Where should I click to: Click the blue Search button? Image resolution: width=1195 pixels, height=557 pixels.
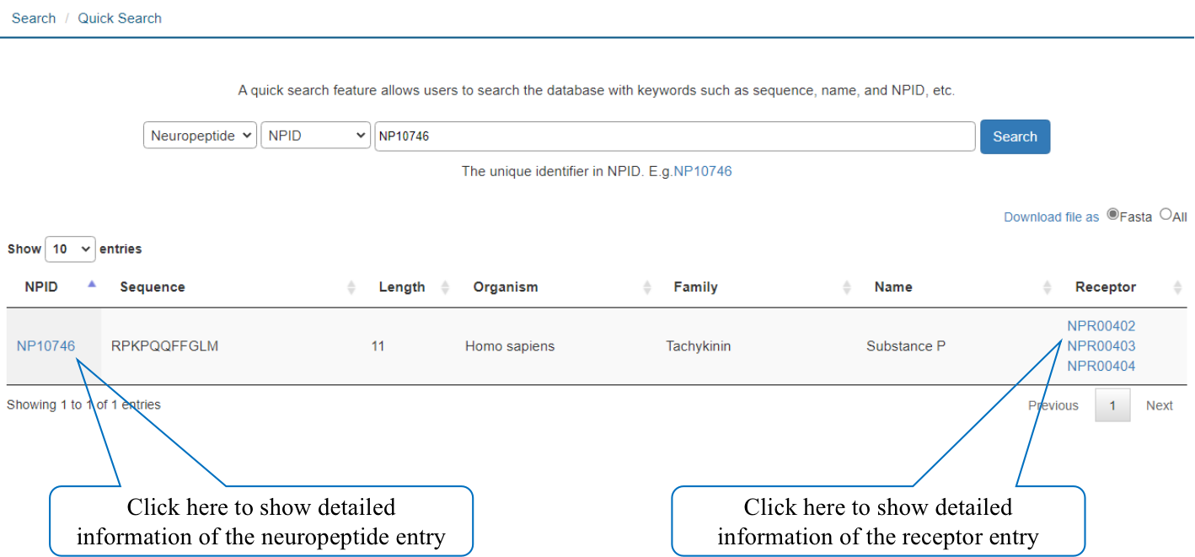tap(1015, 137)
